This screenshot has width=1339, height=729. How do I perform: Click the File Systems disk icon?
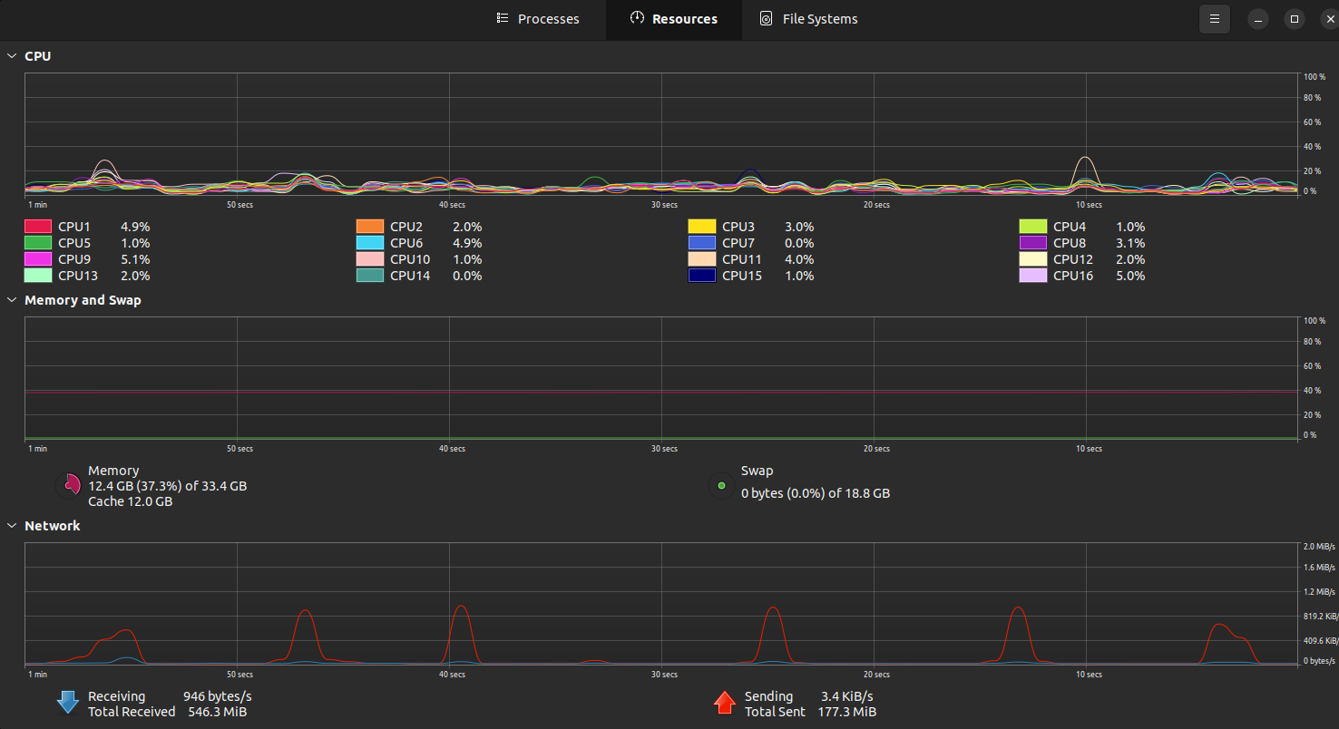(767, 18)
